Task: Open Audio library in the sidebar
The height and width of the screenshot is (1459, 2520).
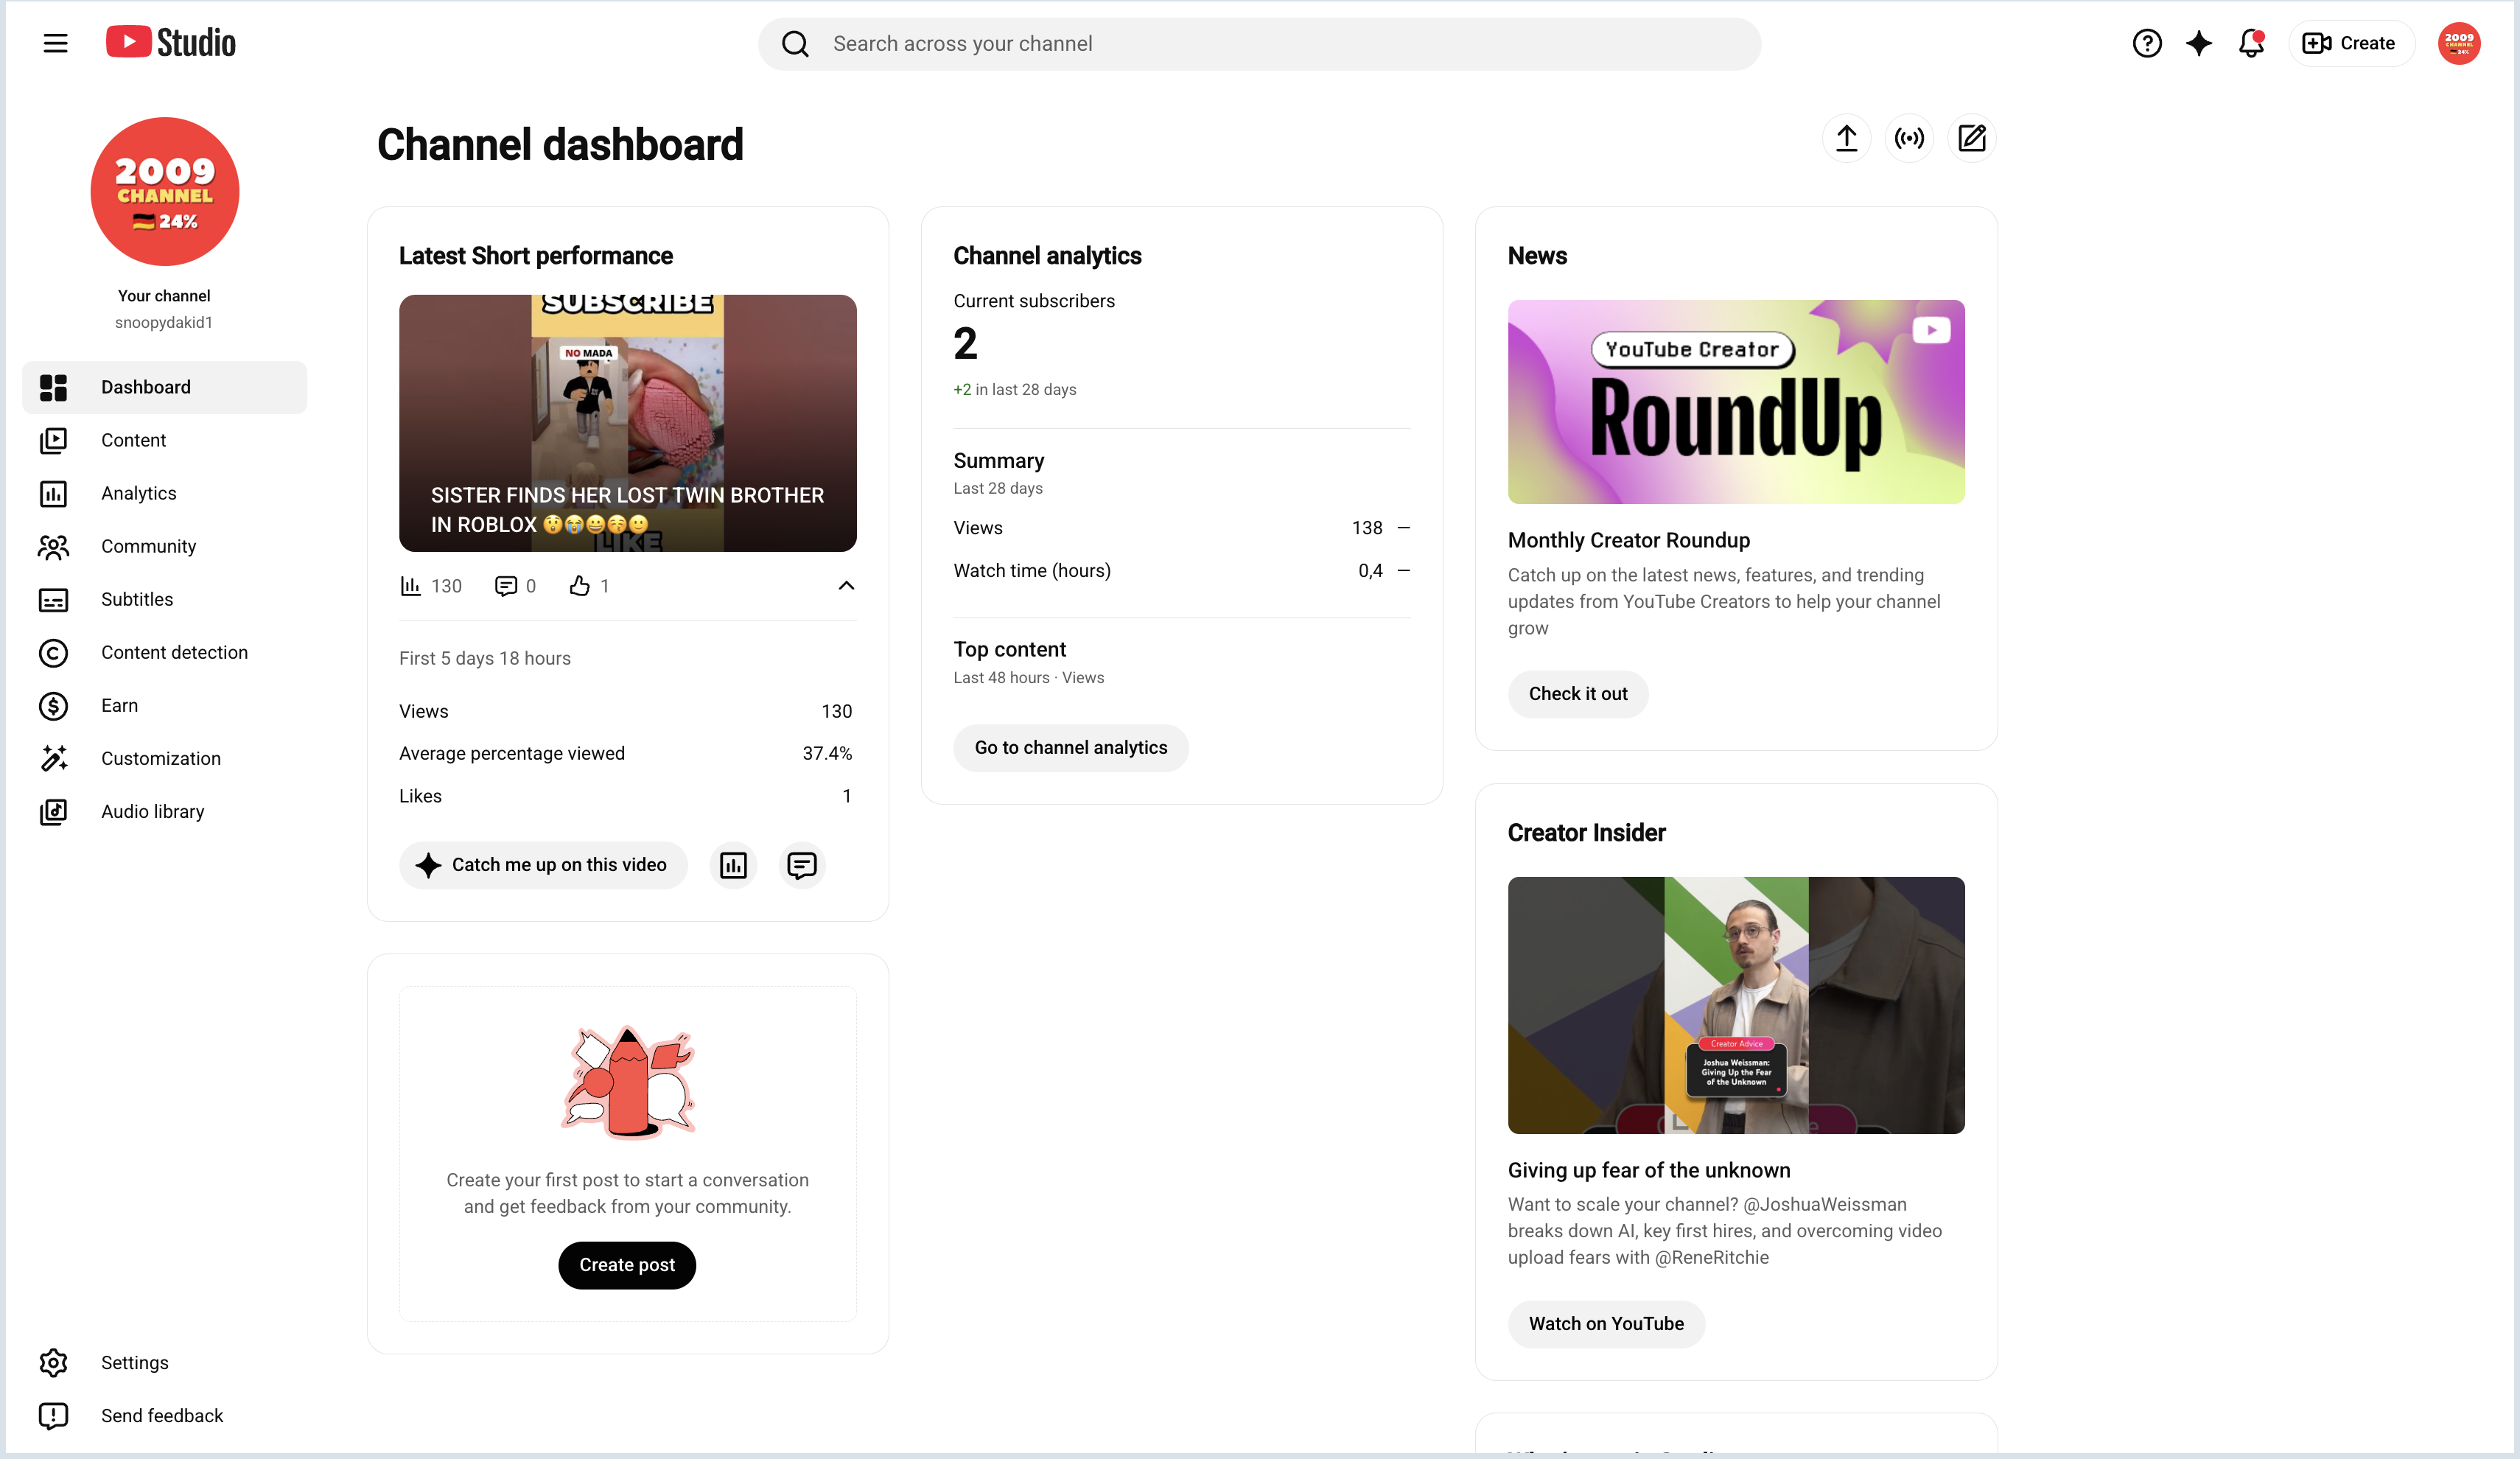Action: [164, 811]
